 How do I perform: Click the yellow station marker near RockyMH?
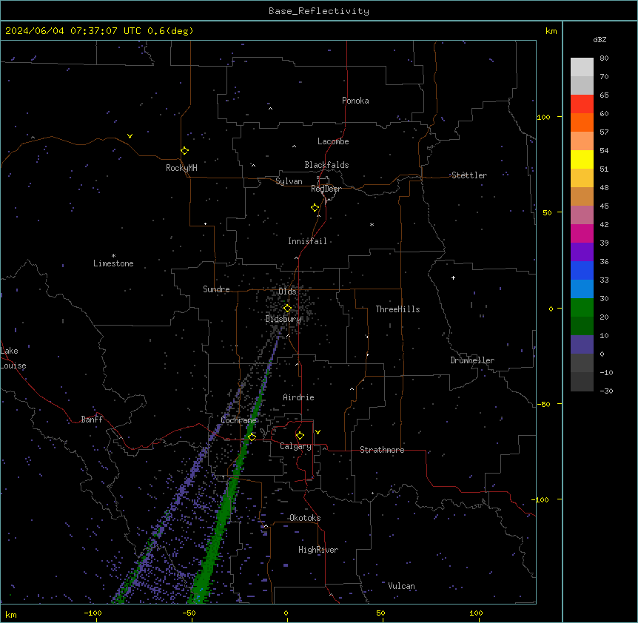point(184,151)
